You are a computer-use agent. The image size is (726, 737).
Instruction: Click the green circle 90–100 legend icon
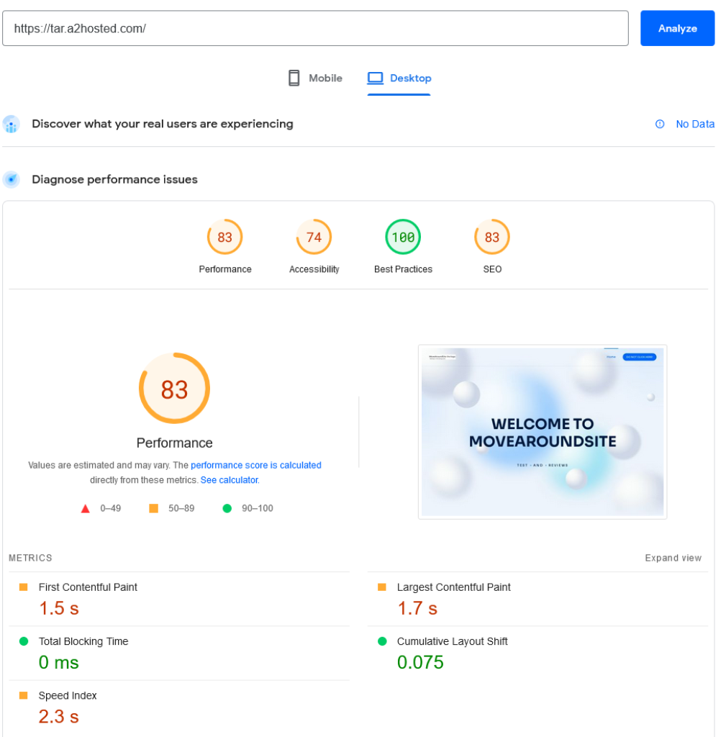[x=227, y=509]
